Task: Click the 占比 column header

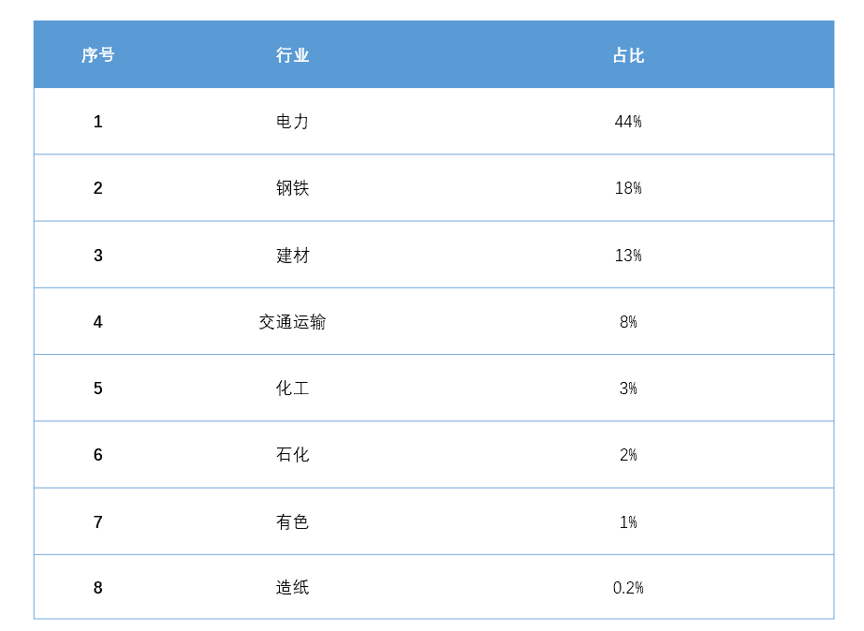Action: tap(628, 55)
